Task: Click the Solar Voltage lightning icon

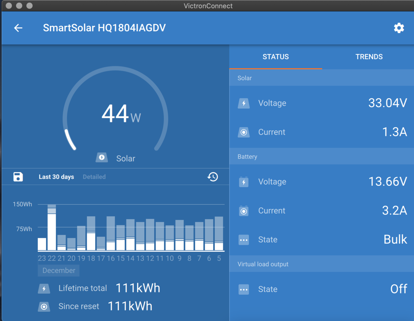Action: pyautogui.click(x=244, y=103)
